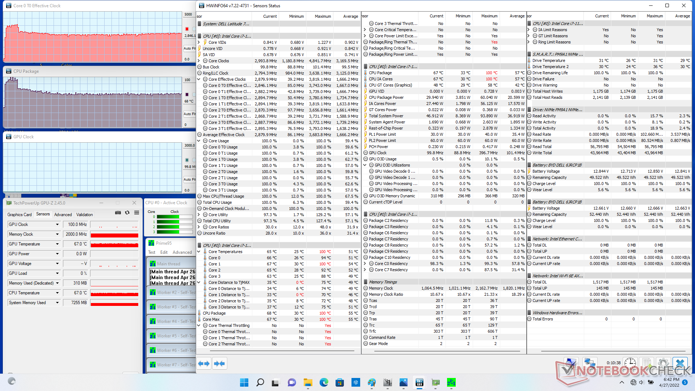Open the GPU Temperature sensor dropdown

pyautogui.click(x=57, y=244)
